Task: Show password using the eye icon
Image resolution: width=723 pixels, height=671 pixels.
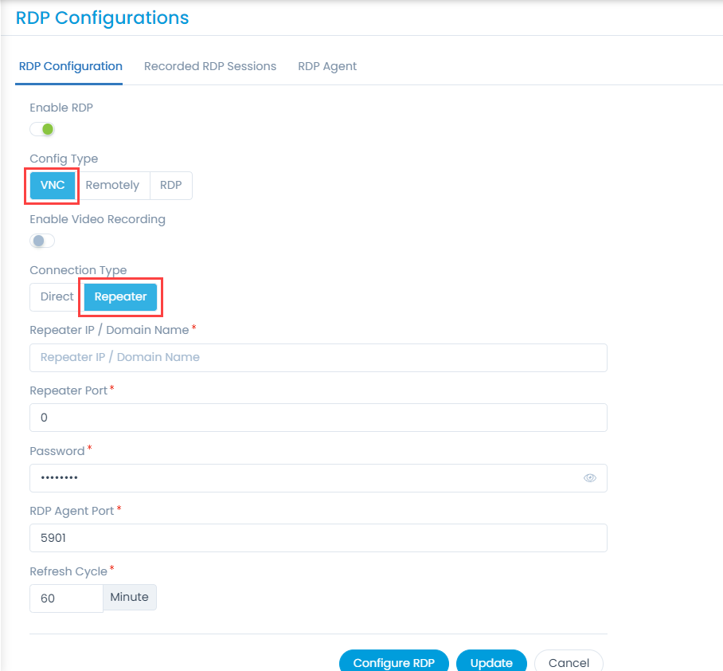Action: click(x=590, y=478)
